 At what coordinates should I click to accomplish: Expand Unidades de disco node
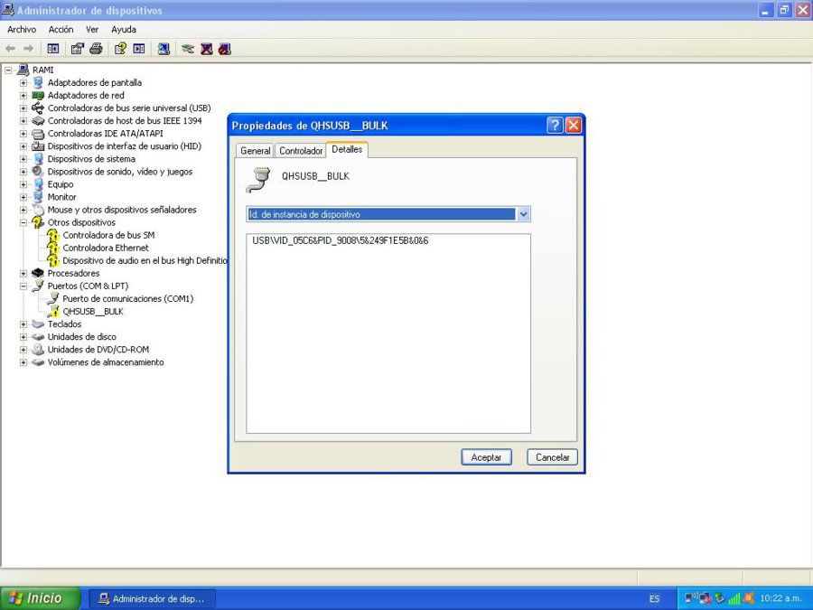point(23,337)
